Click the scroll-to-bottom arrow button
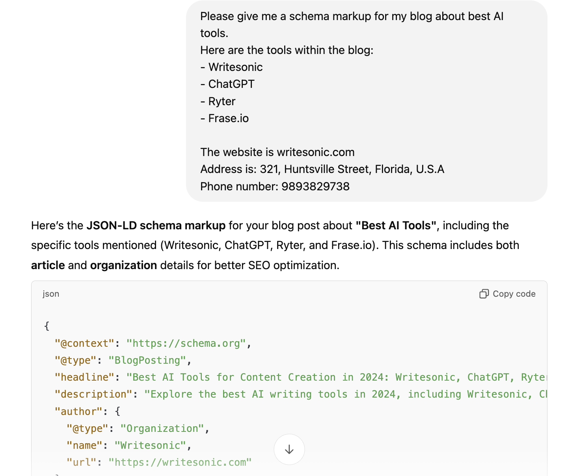566x476 pixels. [x=289, y=449]
